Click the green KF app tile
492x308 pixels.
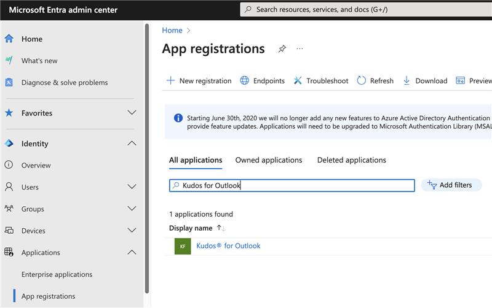[x=183, y=246]
